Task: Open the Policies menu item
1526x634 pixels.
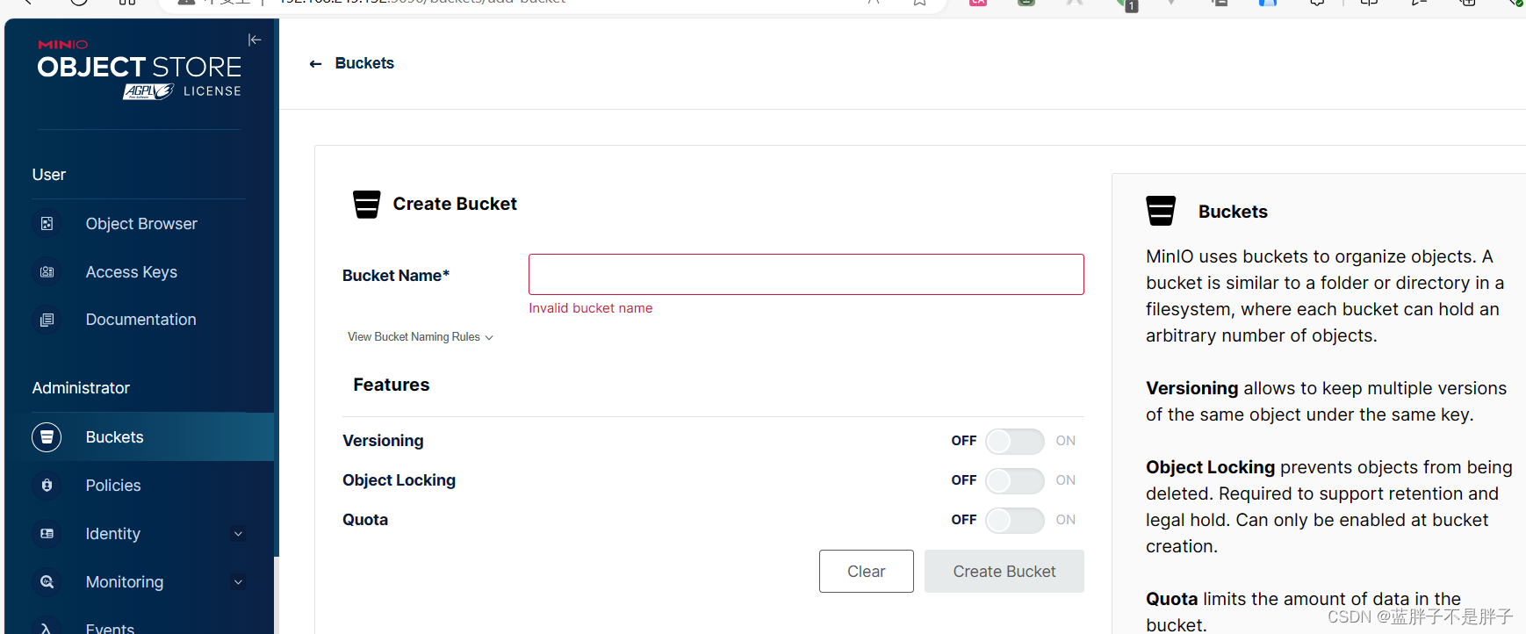Action: click(x=113, y=486)
